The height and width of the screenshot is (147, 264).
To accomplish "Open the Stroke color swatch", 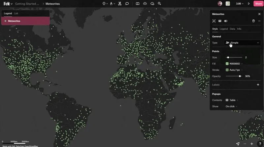I will pos(227,70).
